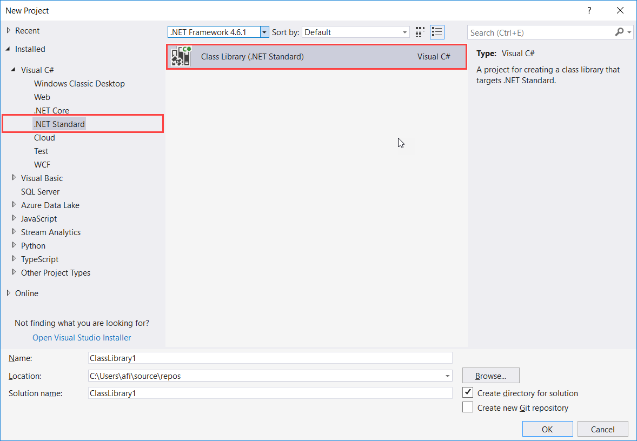Click the project Name input field
Viewport: 637px width, 441px height.
point(270,358)
